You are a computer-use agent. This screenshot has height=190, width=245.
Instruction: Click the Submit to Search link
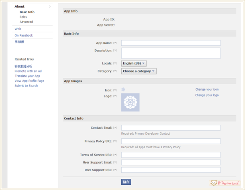26,86
